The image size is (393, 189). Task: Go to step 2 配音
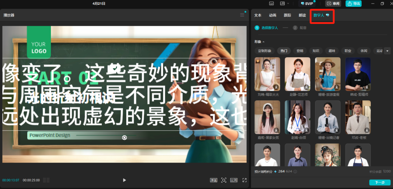(300, 28)
